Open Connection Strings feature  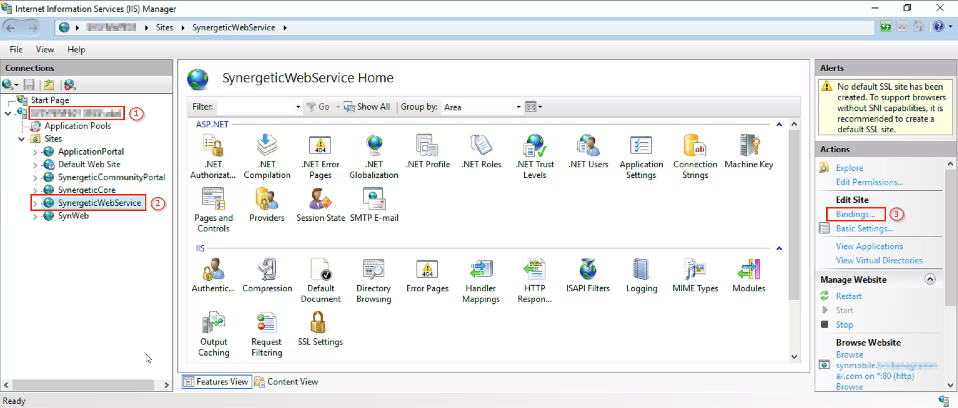(695, 156)
